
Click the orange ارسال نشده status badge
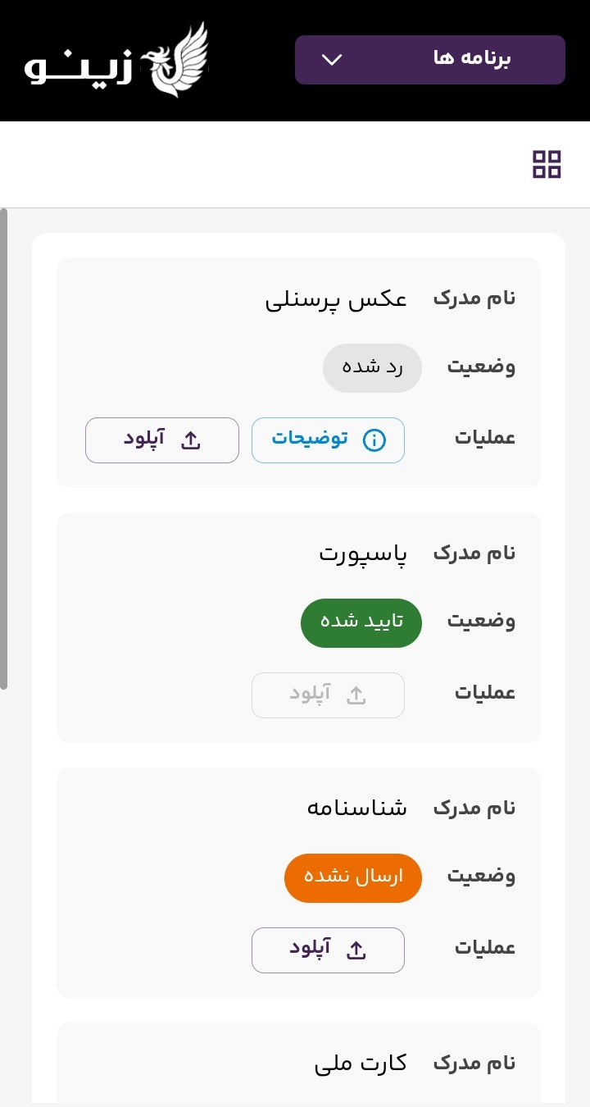click(x=353, y=877)
